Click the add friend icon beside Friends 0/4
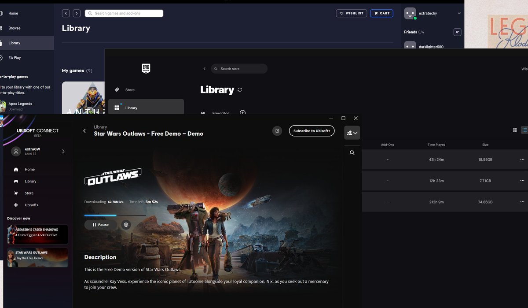528x308 pixels. click(x=457, y=32)
